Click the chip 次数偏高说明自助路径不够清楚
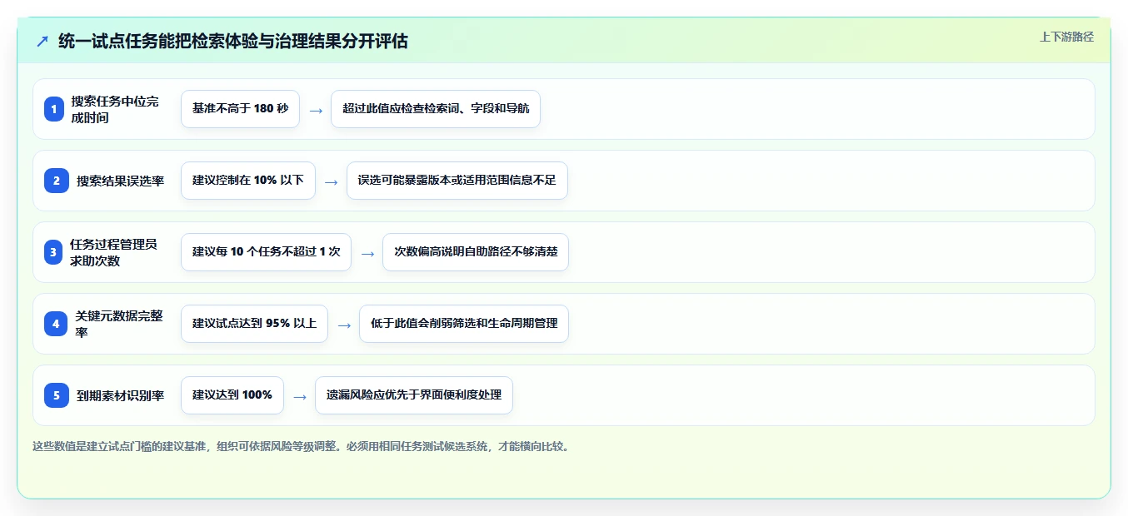1128x516 pixels. (x=476, y=252)
